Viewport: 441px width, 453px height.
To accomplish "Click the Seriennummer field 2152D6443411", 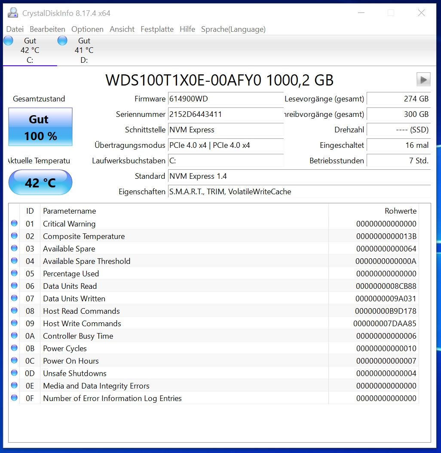I will pyautogui.click(x=226, y=114).
